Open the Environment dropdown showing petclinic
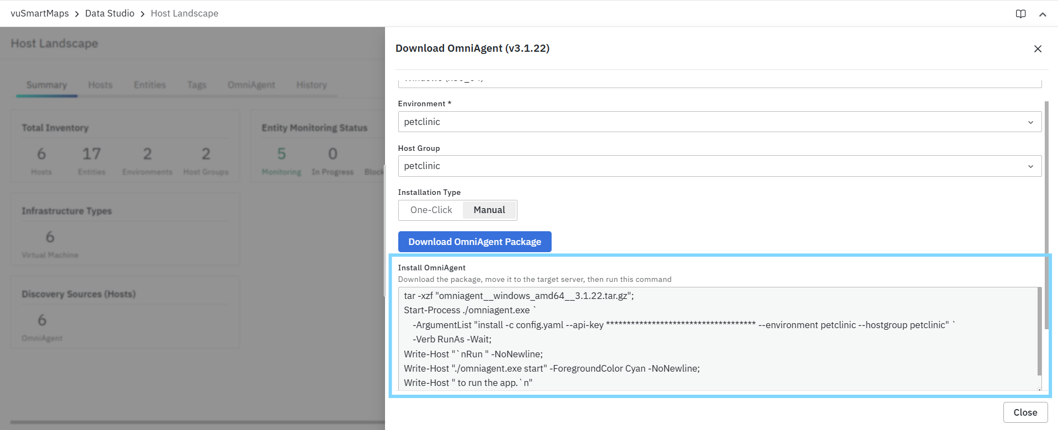The width and height of the screenshot is (1058, 430). 719,122
